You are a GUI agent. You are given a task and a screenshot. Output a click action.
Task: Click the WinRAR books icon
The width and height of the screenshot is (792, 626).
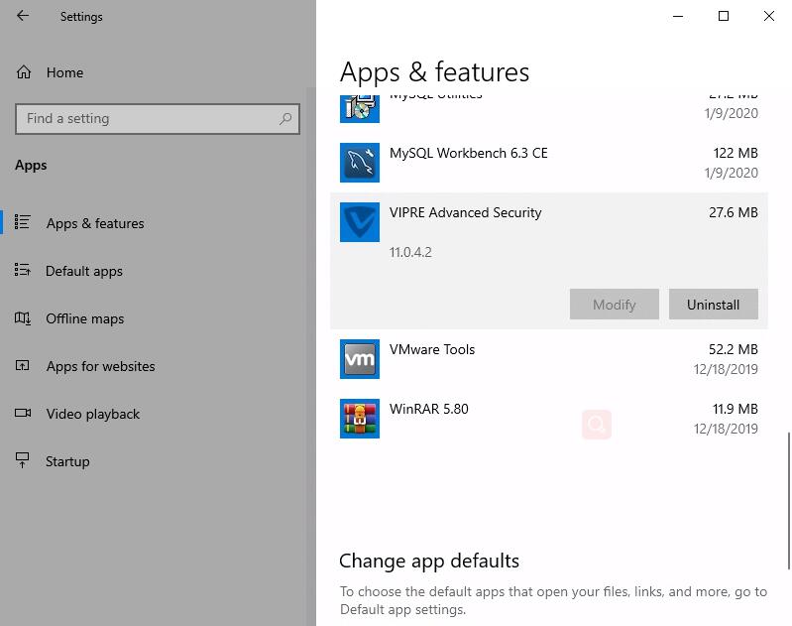(360, 419)
